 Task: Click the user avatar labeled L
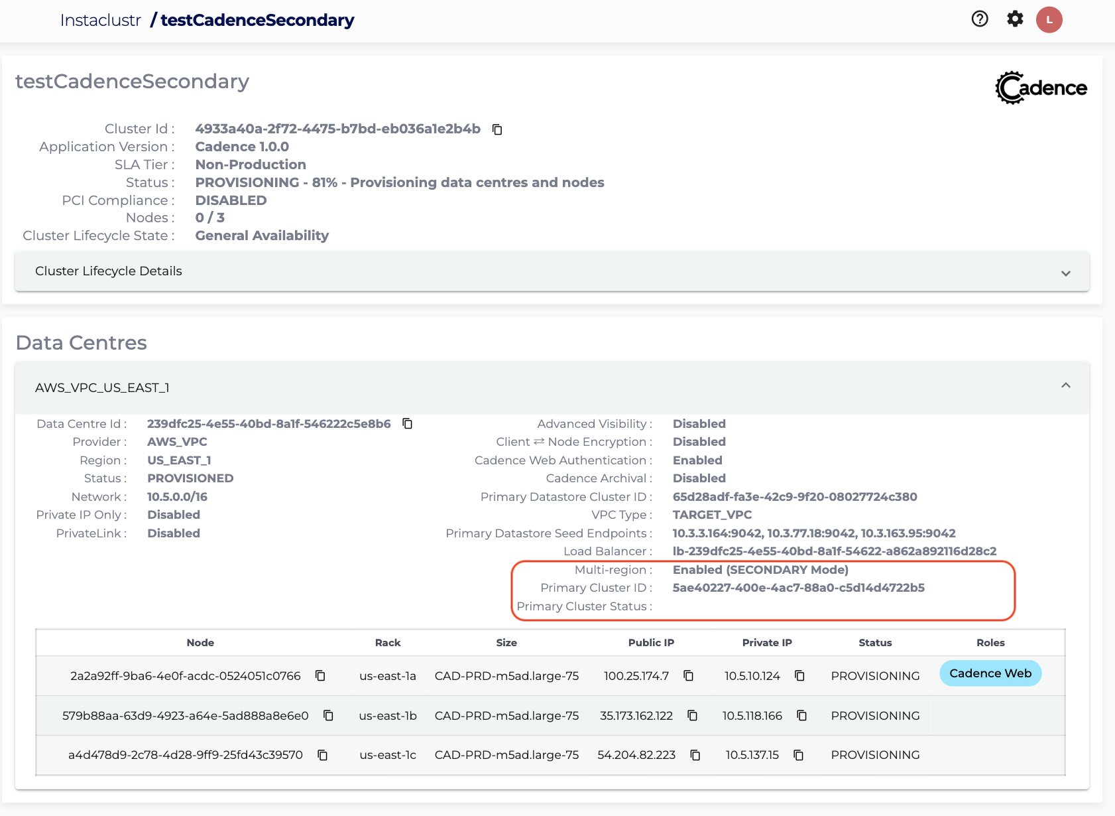pos(1049,20)
